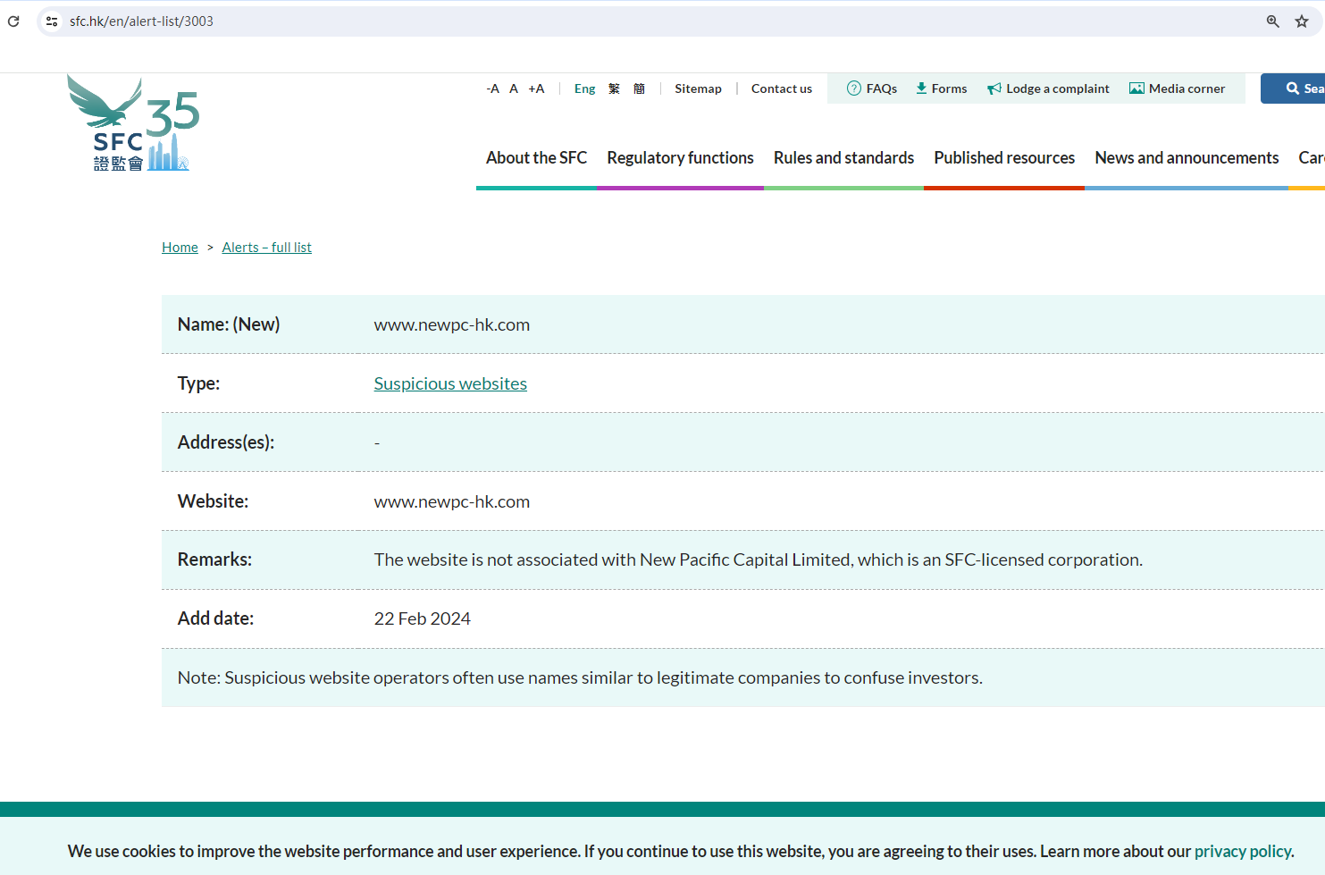Expand the About the SFC menu
The height and width of the screenshot is (875, 1325).
pos(536,158)
